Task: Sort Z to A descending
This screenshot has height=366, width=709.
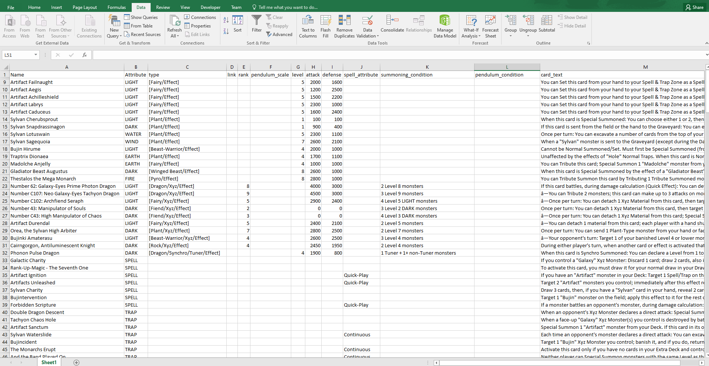Action: coord(226,31)
